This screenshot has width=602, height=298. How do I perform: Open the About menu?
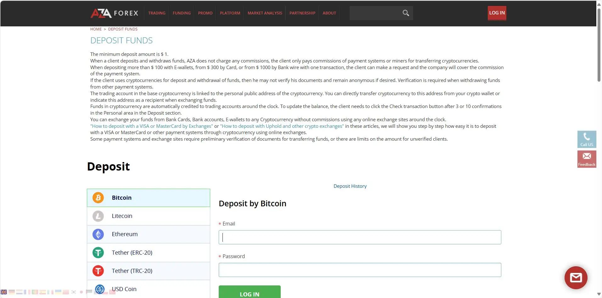coord(329,13)
